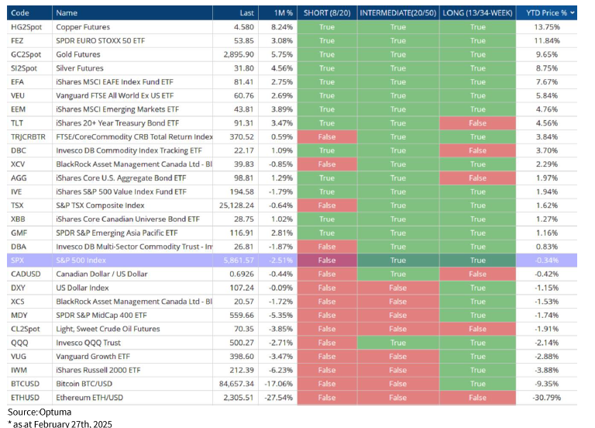The height and width of the screenshot is (428, 595).
Task: Click the 11.84% YTD value
Action: (x=547, y=40)
